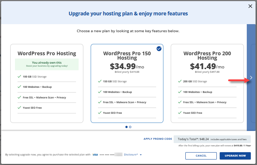The height and width of the screenshot is (165, 257).
Task: Click the next plans carousel arrow
Action: click(251, 78)
